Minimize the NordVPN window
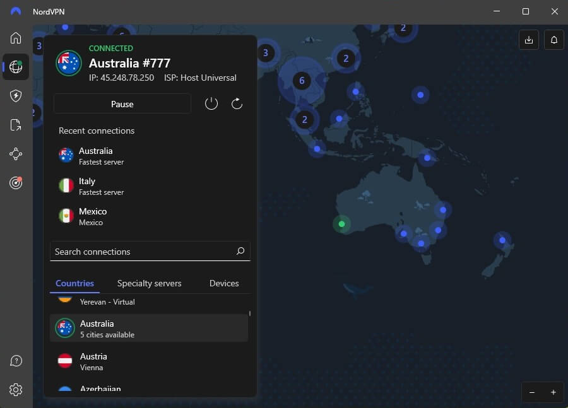Viewport: 568px width, 408px height. point(497,11)
